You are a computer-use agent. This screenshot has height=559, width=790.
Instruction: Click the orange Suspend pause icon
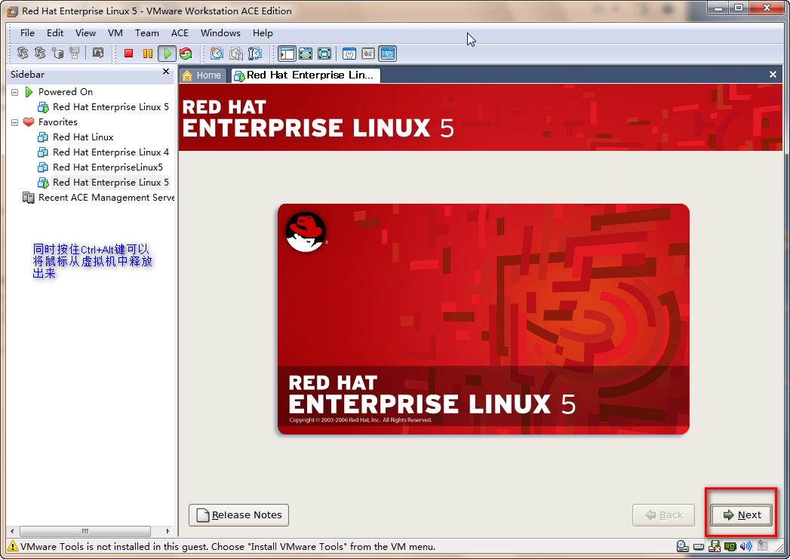point(148,54)
